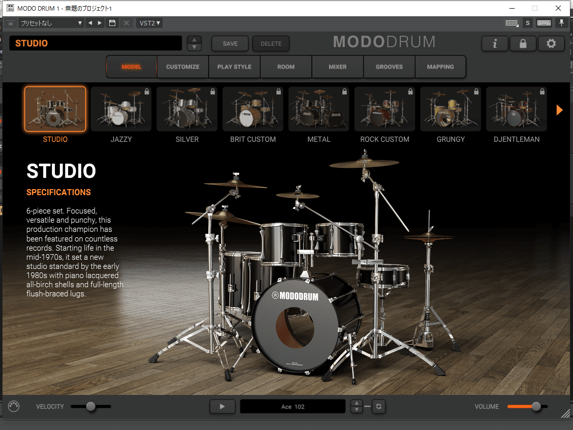
Task: Go to previous preset with the left arrow
Action: 90,23
